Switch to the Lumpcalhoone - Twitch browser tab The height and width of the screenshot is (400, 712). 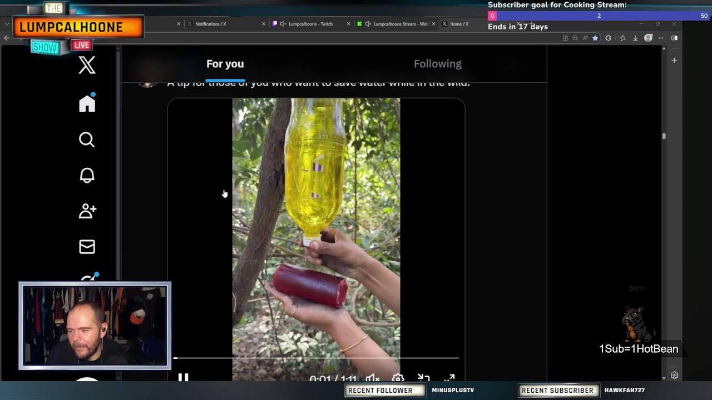click(310, 24)
